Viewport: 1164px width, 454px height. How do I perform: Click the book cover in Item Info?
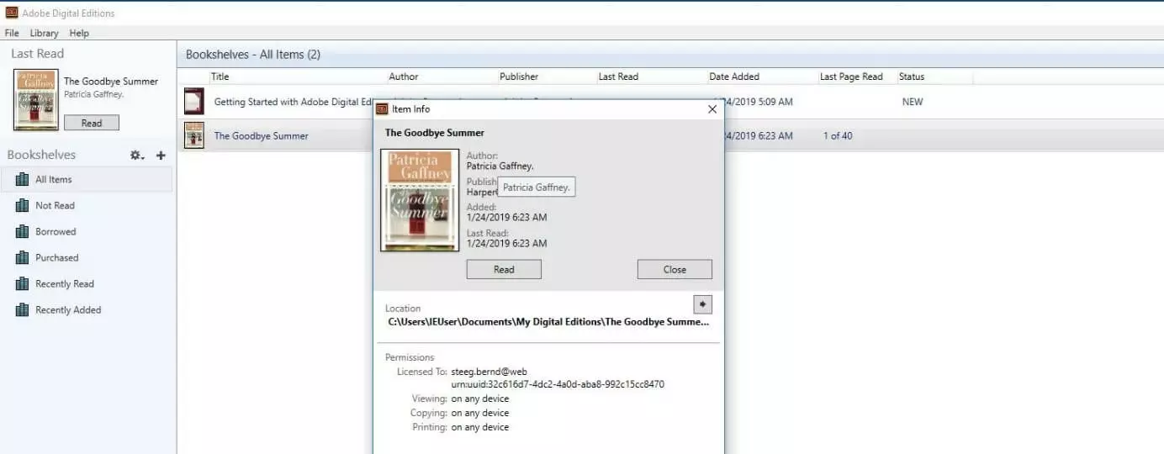pos(420,200)
